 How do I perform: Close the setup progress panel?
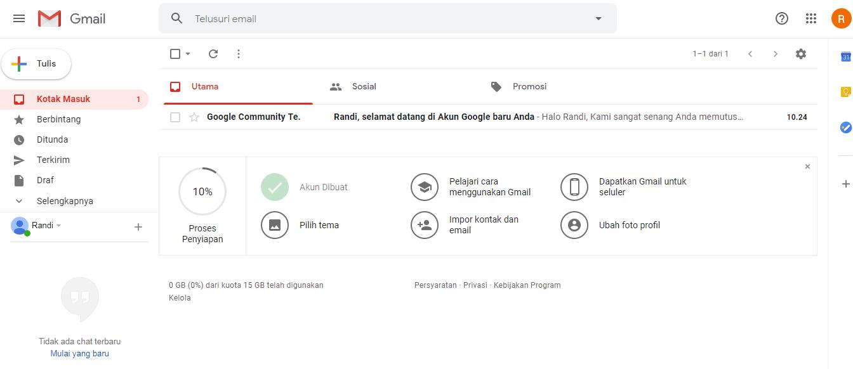click(x=807, y=167)
